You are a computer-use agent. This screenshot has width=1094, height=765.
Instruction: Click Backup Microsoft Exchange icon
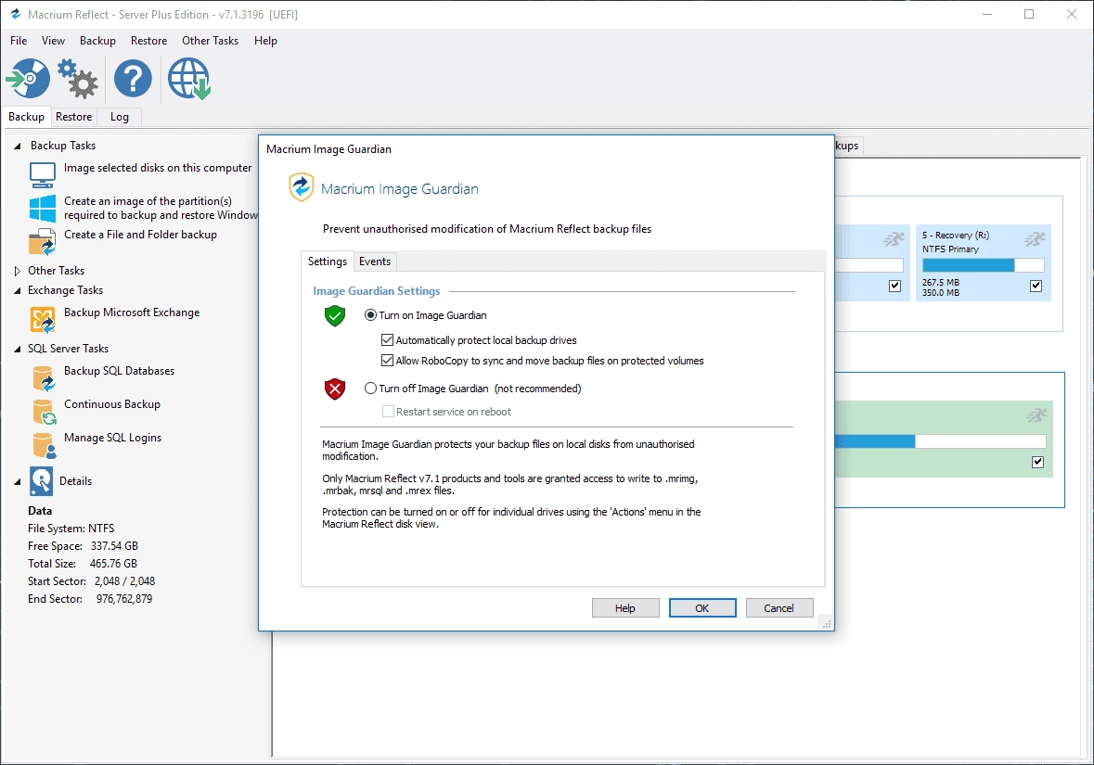43,320
